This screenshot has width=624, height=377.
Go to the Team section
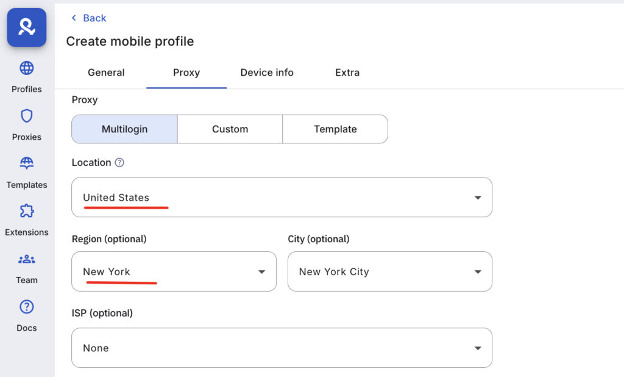point(26,267)
